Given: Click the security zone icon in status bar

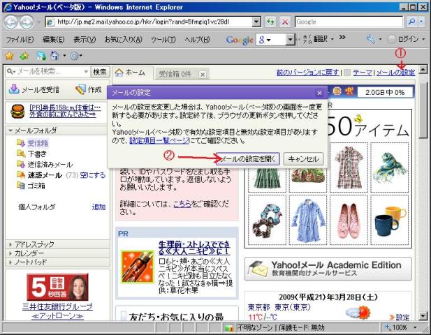Looking at the screenshot, I should [228, 327].
